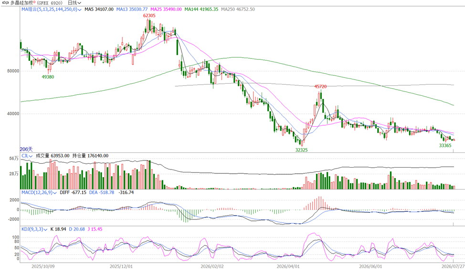Screen dimensions: 465x269
Task: Select the MA5 34107.00 value label
Action: (99, 10)
